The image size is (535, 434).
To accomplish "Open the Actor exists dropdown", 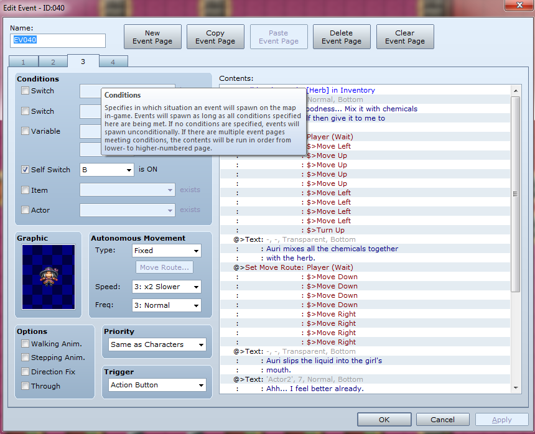I will pos(128,210).
